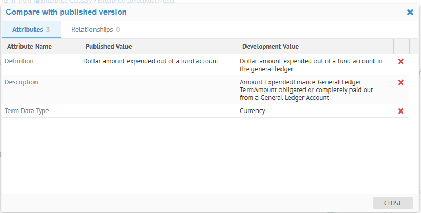Click the red X in the Definition row
The height and width of the screenshot is (213, 421).
(x=401, y=62)
